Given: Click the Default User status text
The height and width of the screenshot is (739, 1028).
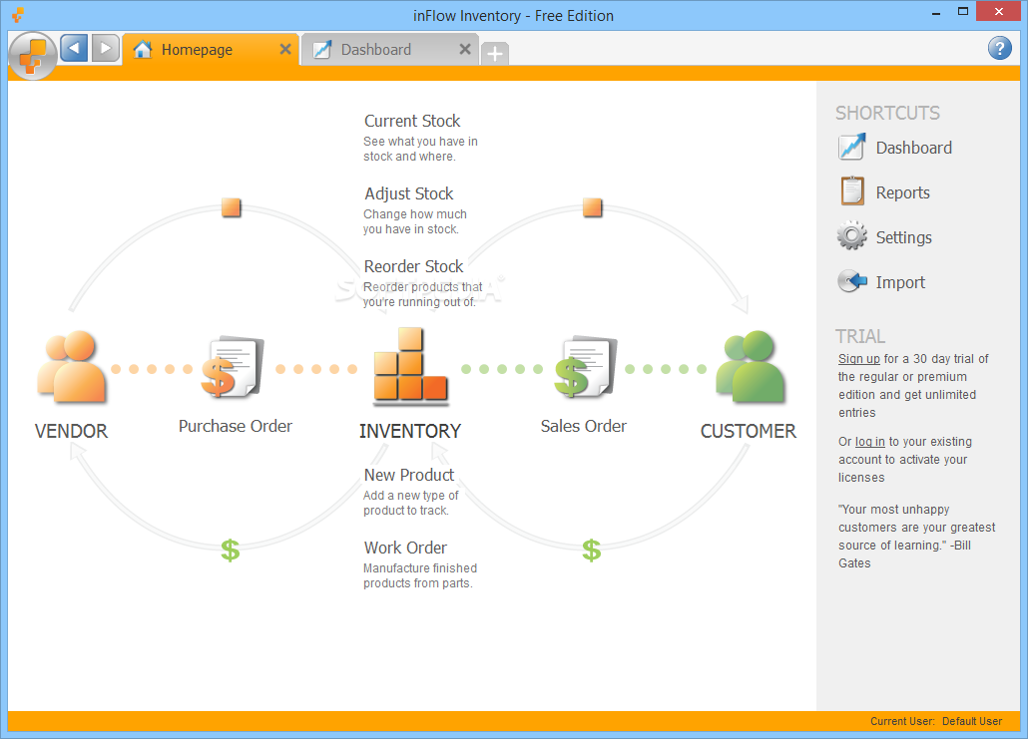Looking at the screenshot, I should pyautogui.click(x=972, y=721).
